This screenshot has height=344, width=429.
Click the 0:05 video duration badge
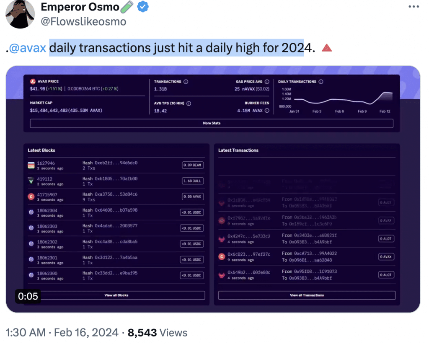(x=28, y=296)
